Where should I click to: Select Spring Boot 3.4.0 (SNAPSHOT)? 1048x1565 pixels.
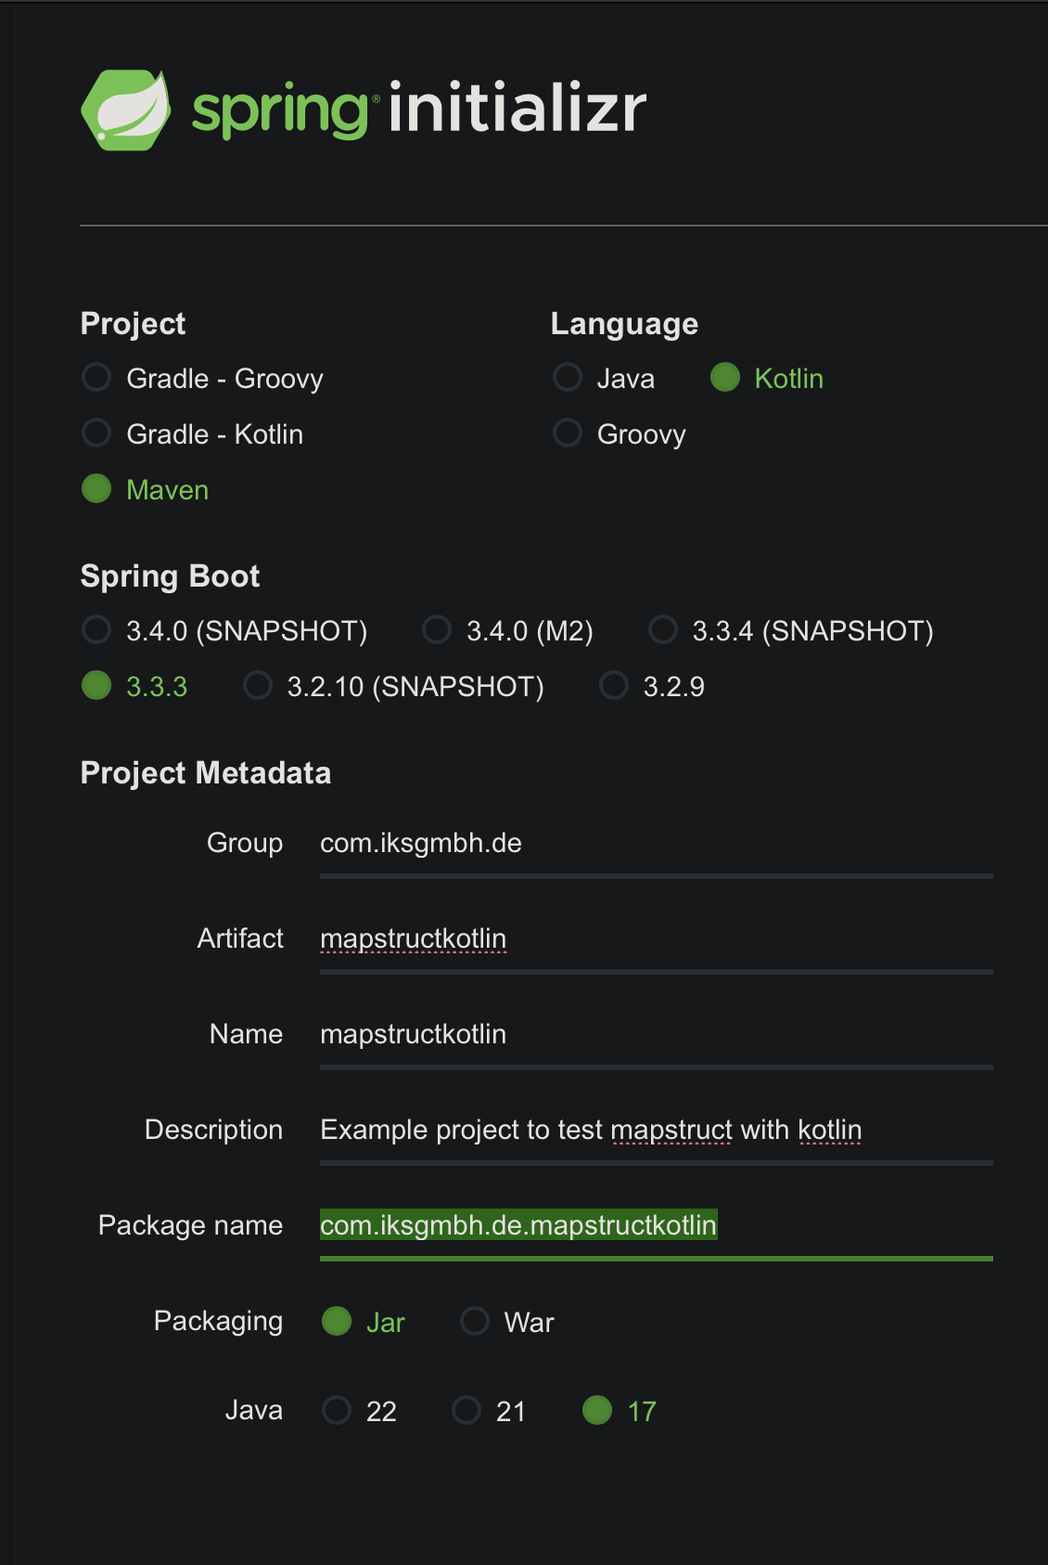tap(96, 630)
